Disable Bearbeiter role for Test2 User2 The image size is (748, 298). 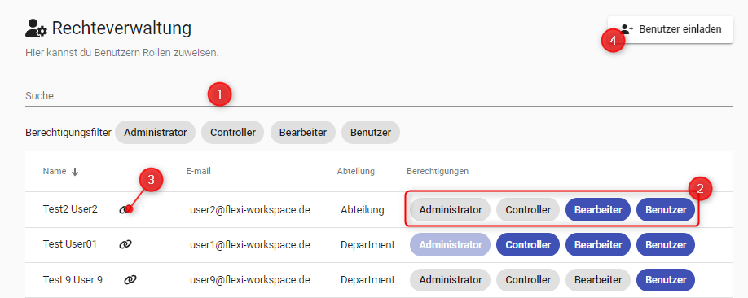coord(598,210)
